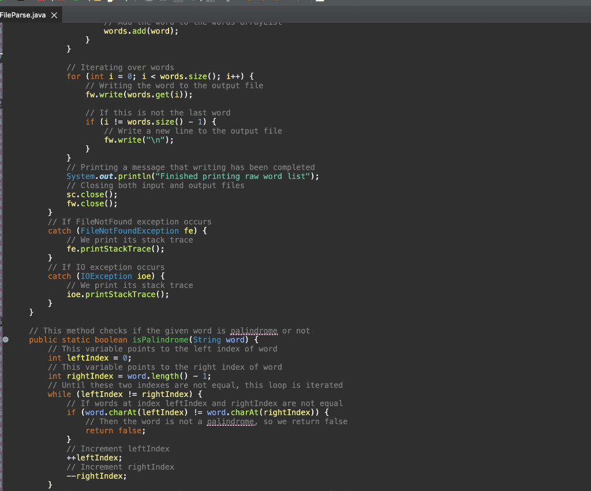
Task: Click the 'while (leftIndex != rightIndex)' line
Action: (125, 394)
